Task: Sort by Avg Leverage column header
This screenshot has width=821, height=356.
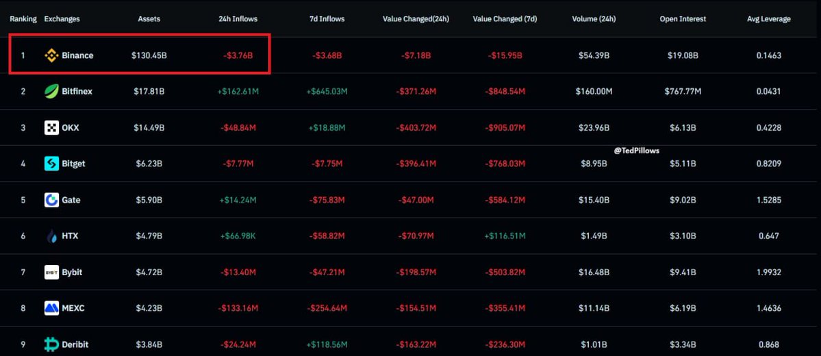Action: click(x=769, y=19)
